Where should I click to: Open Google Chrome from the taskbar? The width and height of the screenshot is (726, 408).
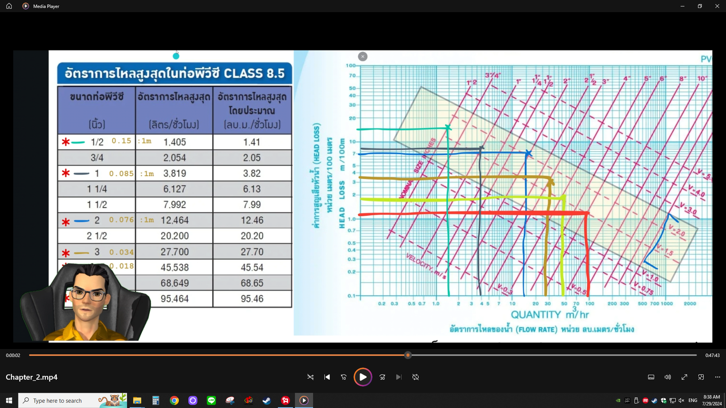(x=174, y=400)
